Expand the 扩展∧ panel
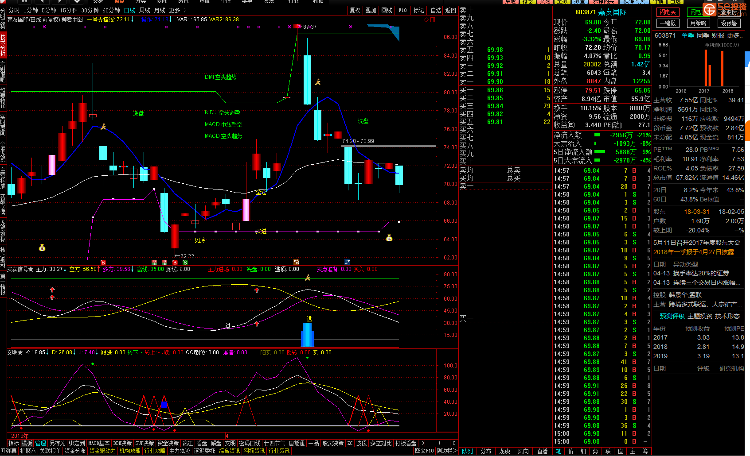The width and height of the screenshot is (750, 456). tap(28, 451)
